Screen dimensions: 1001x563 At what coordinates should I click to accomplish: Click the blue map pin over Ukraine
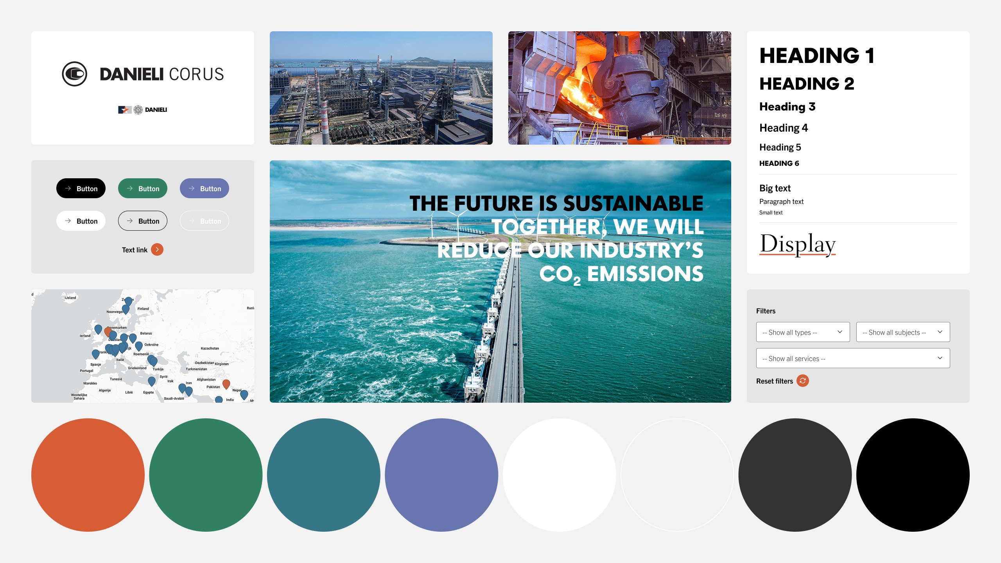pyautogui.click(x=138, y=345)
